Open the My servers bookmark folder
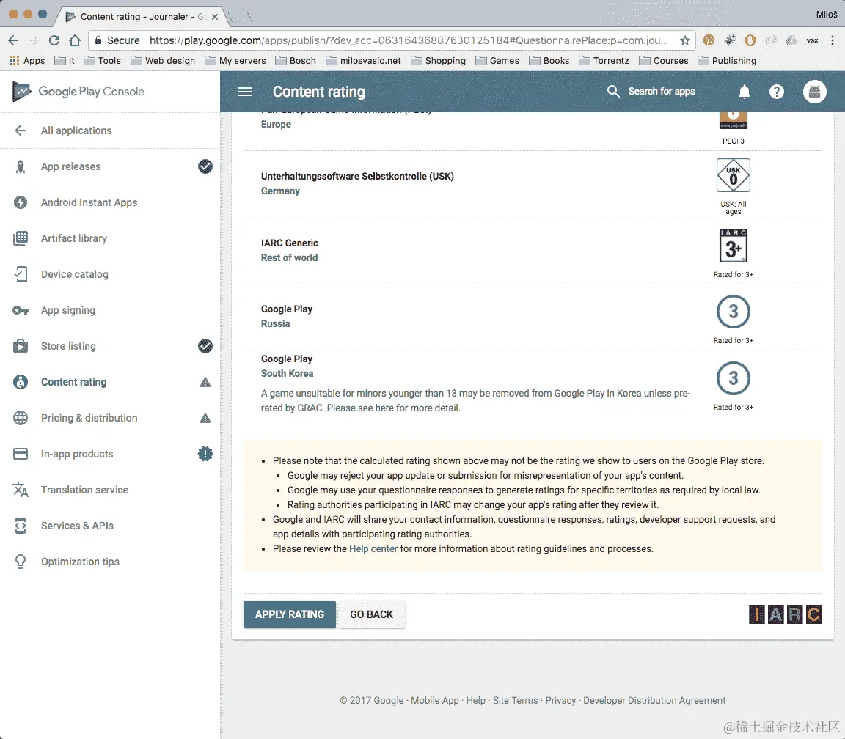Image resolution: width=845 pixels, height=739 pixels. coord(235,61)
